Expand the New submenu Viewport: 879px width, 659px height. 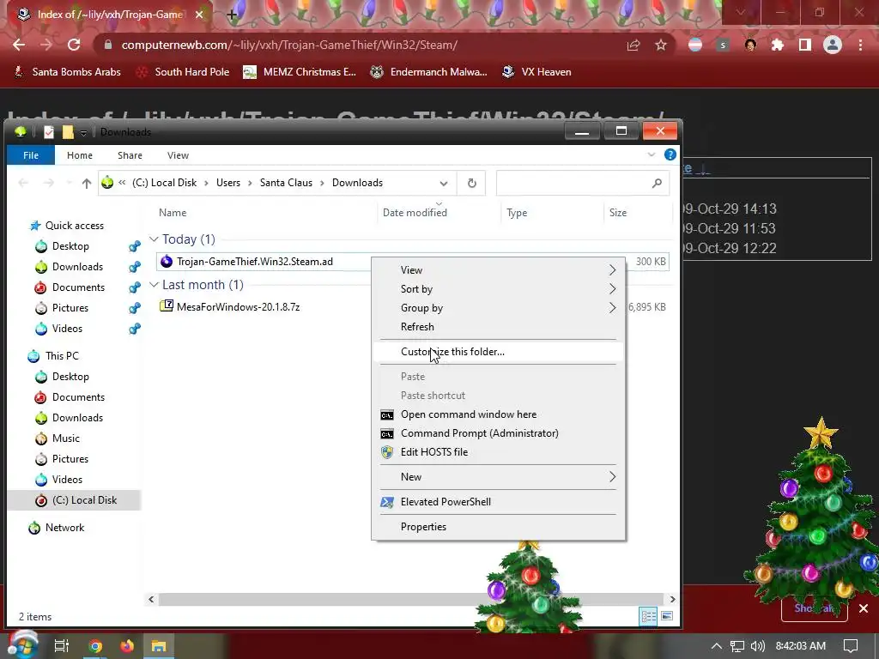[x=498, y=477]
